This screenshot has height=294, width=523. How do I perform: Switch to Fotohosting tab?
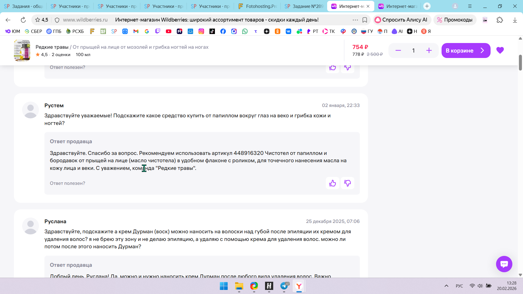257,6
